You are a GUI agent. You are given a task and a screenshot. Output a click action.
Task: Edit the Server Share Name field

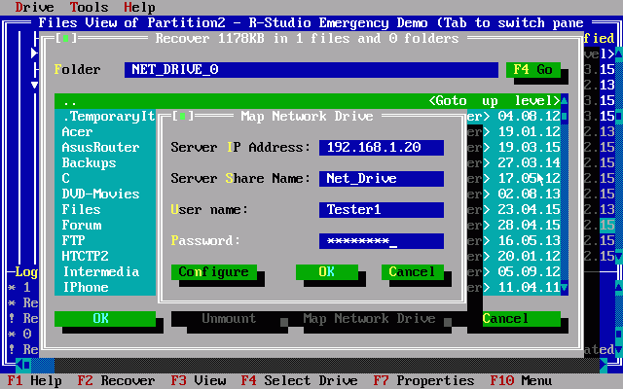click(x=382, y=179)
